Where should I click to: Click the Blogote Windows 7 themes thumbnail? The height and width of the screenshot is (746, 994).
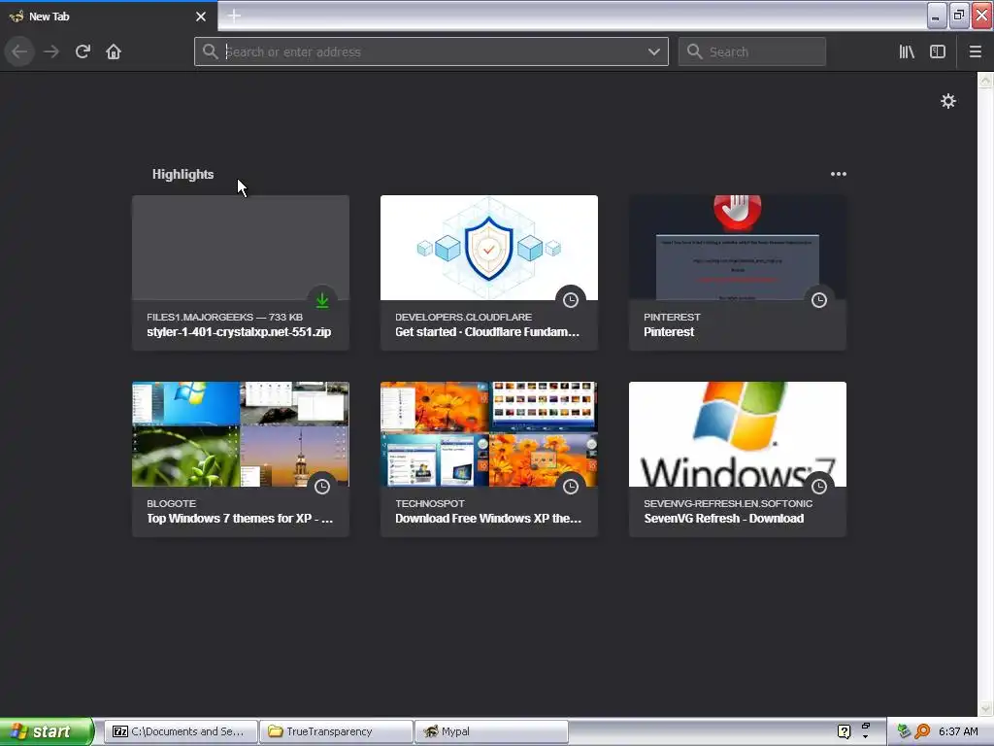coord(241,434)
